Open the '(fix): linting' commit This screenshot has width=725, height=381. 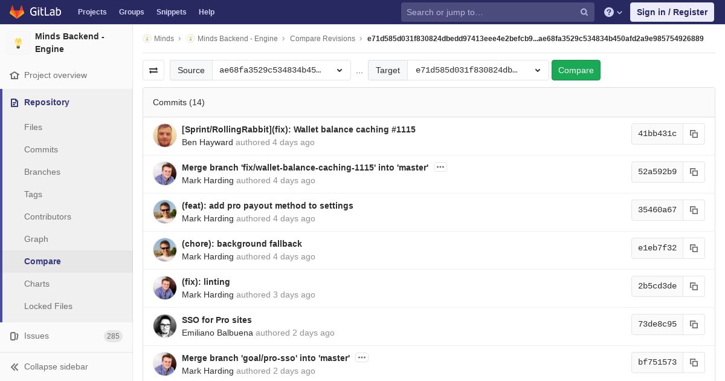(206, 282)
